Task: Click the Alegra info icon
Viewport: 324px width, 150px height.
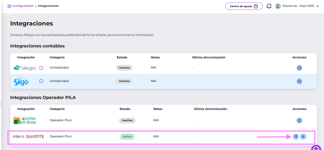Action: pos(41,68)
